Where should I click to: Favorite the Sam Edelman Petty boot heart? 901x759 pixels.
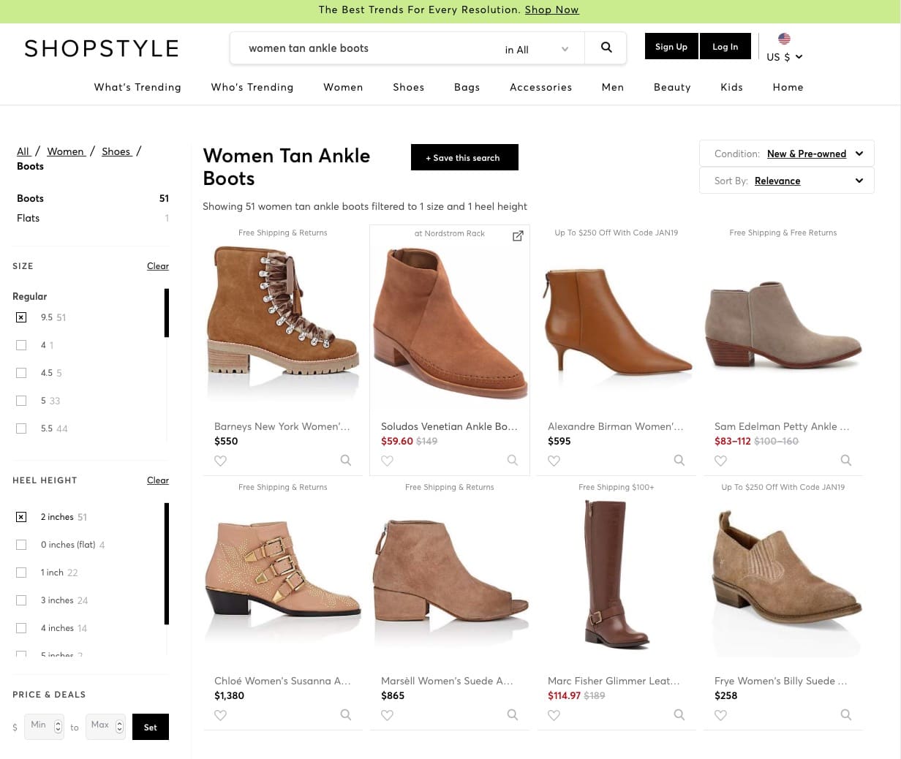[720, 461]
